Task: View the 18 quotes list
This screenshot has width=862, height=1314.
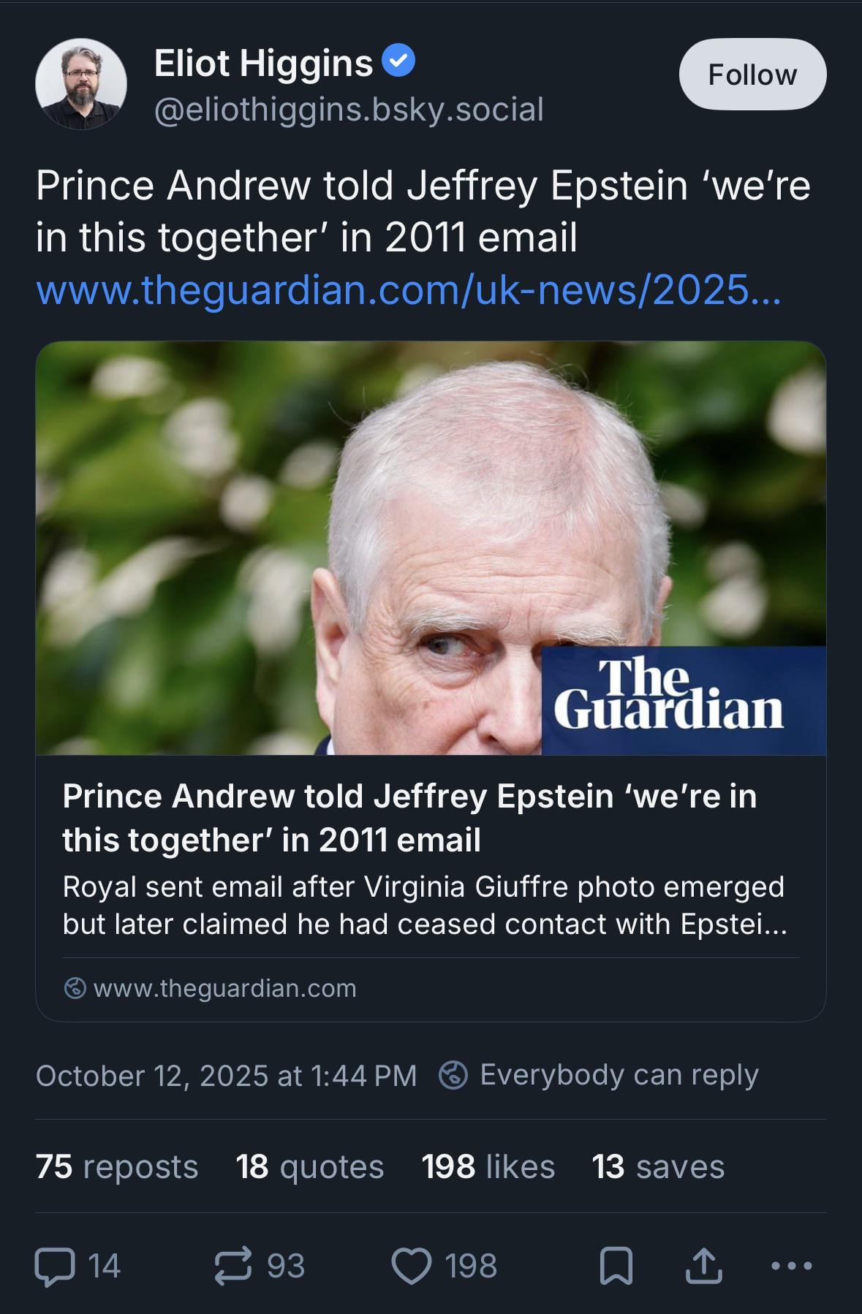Action: [x=309, y=1166]
